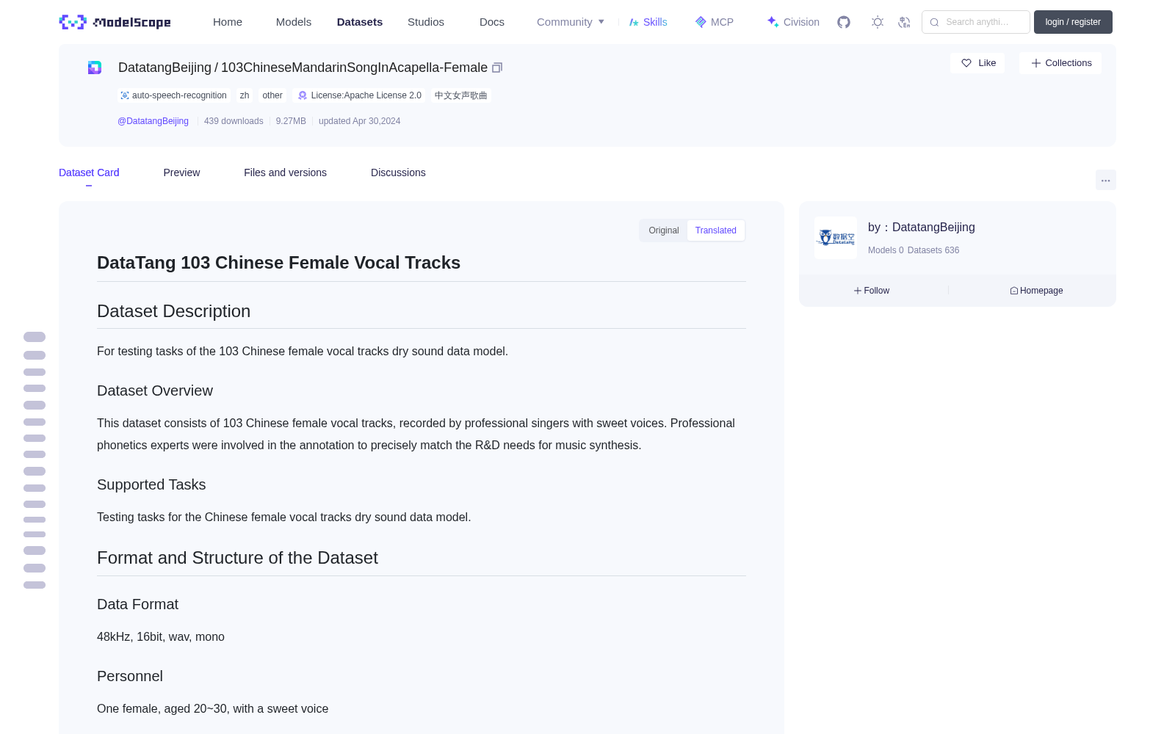
Task: Click the DatatangBeijing organization logo
Action: [x=836, y=238]
